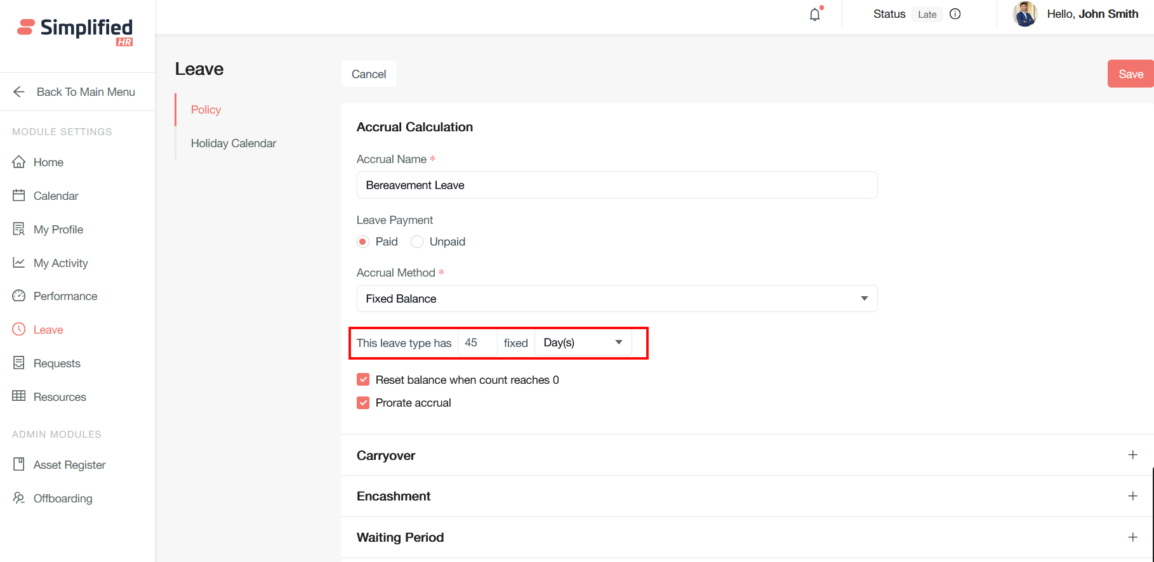Click the Offboarding sidebar icon
The width and height of the screenshot is (1154, 562).
click(x=19, y=498)
